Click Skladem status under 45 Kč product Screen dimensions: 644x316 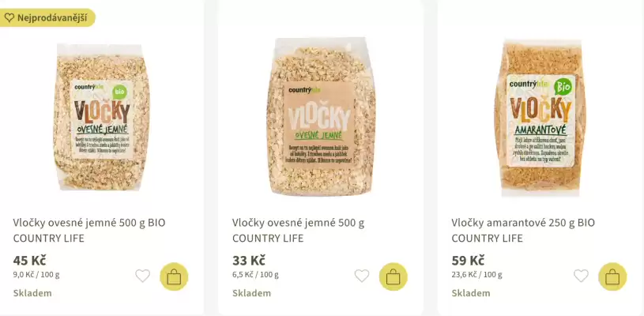[32, 293]
